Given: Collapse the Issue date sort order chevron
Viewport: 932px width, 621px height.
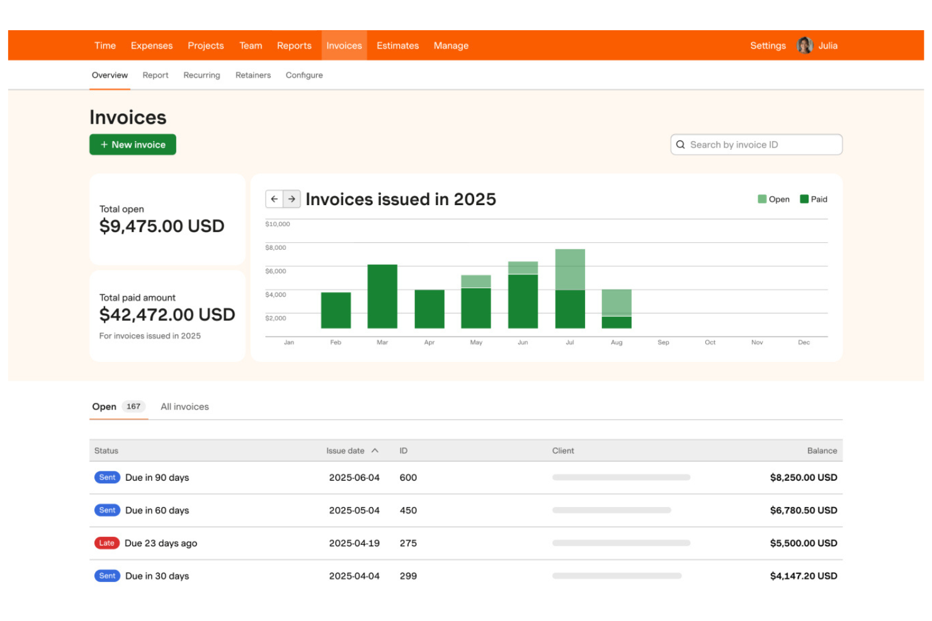Looking at the screenshot, I should pyautogui.click(x=375, y=450).
